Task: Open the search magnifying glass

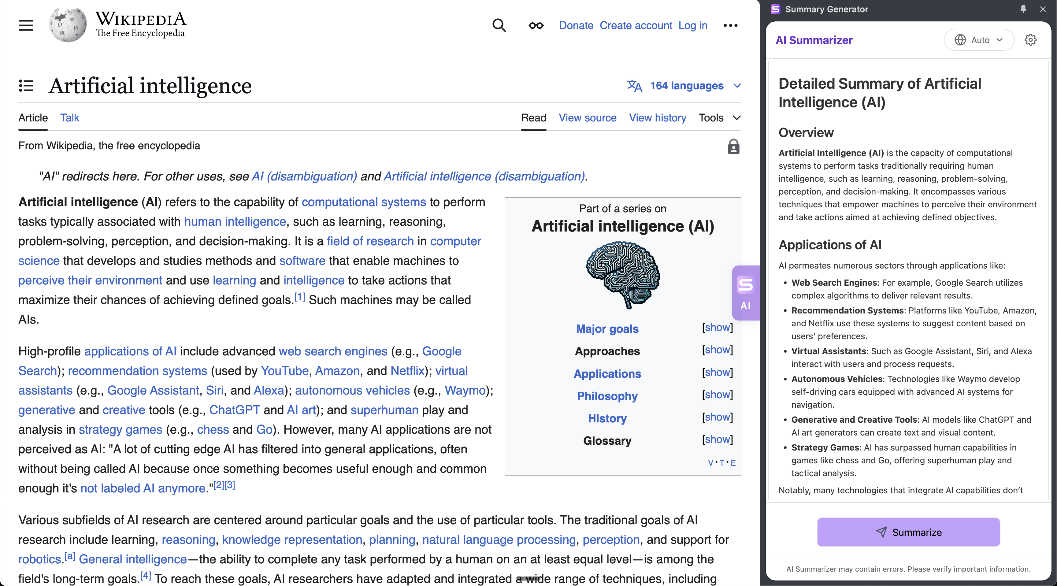Action: 499,25
